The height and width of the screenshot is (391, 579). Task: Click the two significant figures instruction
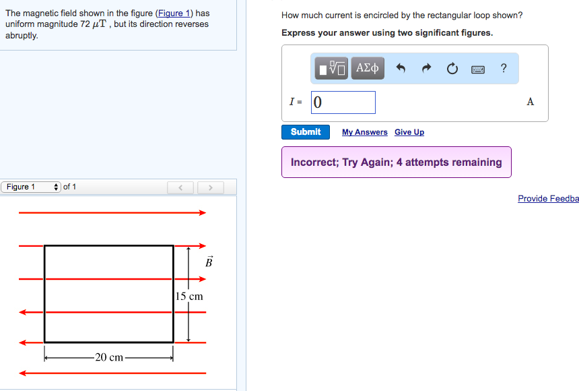(387, 33)
